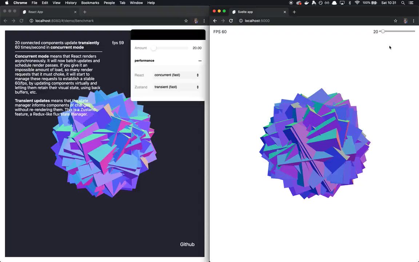The height and width of the screenshot is (262, 419).
Task: Bookmark the Svelte app page with star
Action: 395,21
